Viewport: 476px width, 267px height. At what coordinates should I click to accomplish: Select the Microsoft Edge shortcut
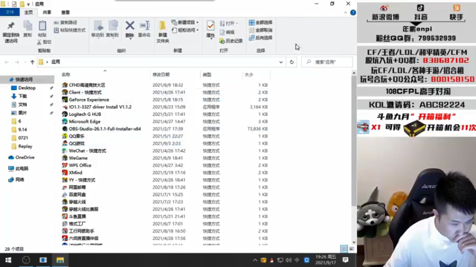(x=84, y=122)
